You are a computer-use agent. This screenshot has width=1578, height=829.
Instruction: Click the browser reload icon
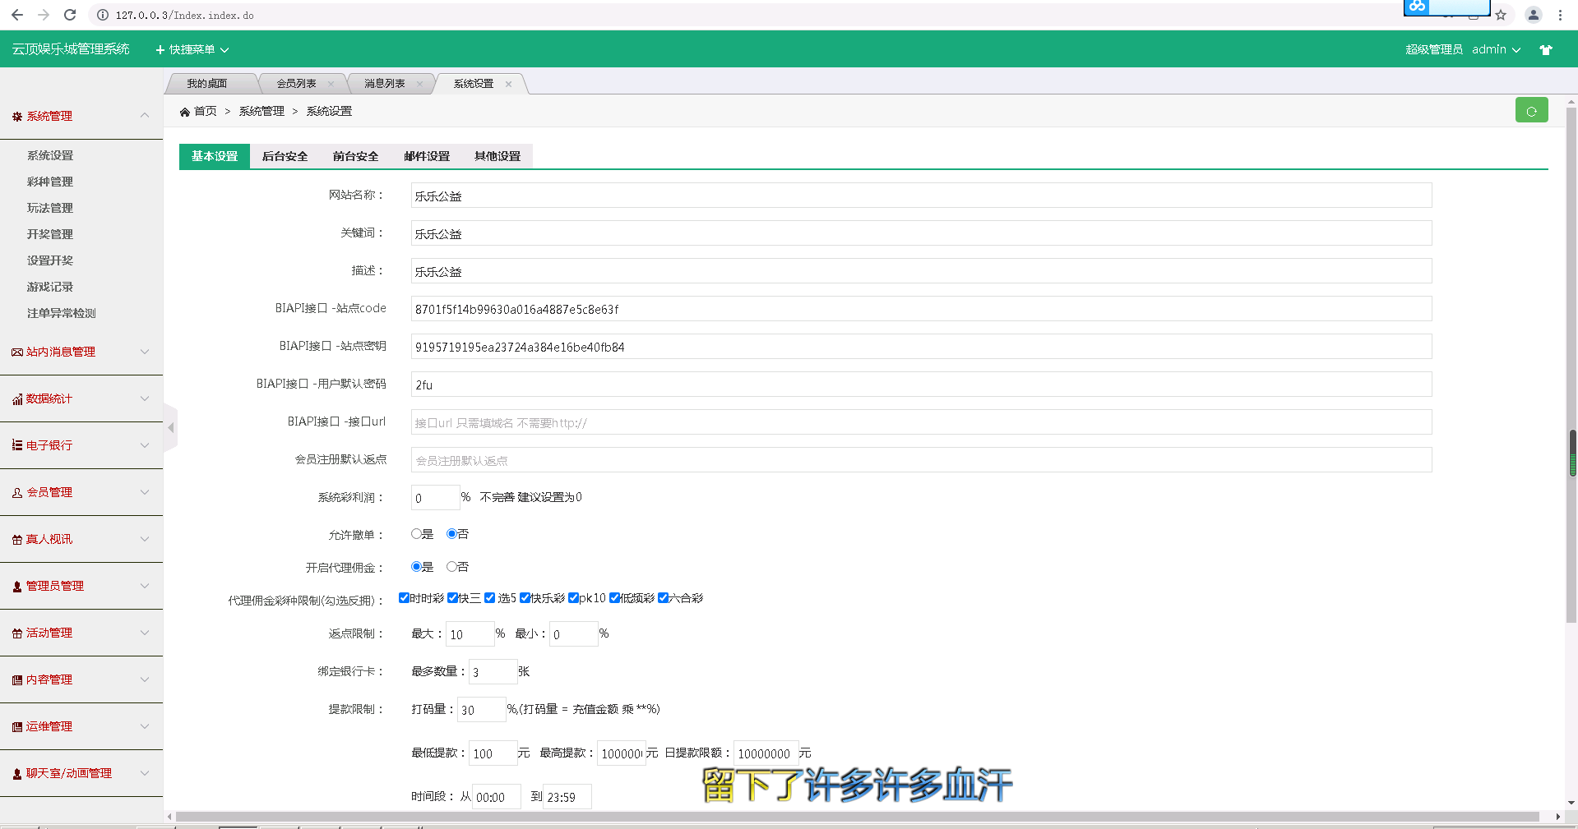[70, 15]
